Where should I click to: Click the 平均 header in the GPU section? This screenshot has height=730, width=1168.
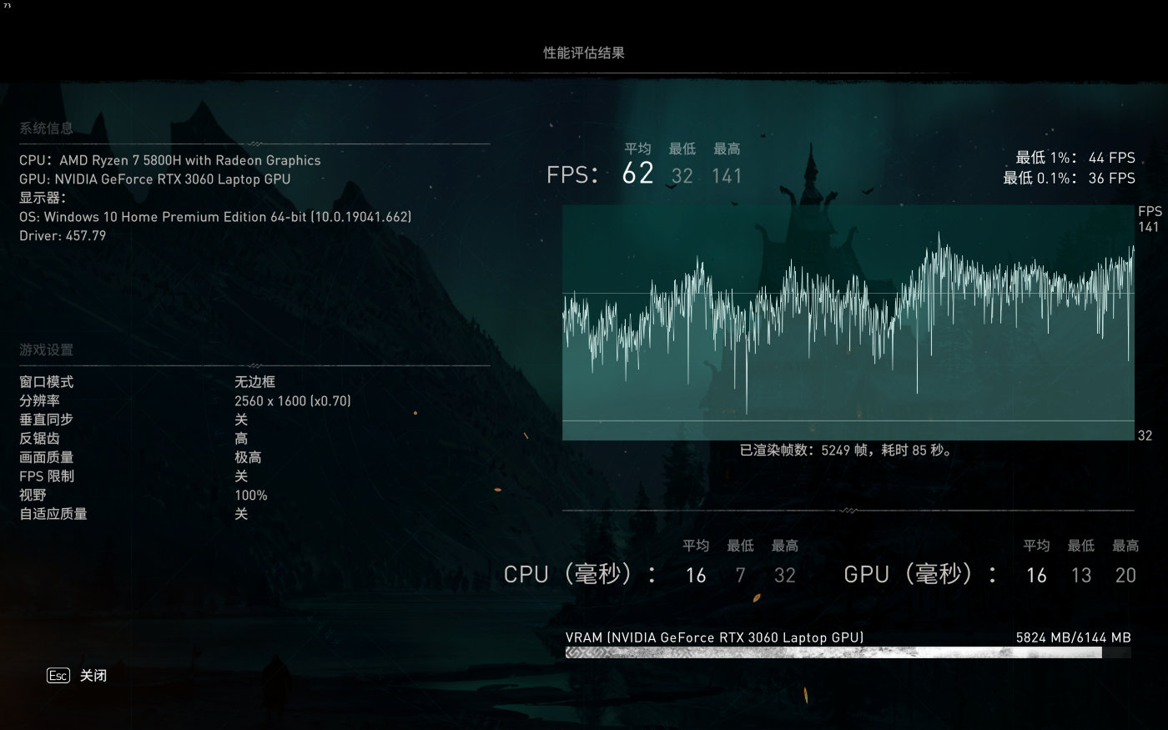point(1036,546)
